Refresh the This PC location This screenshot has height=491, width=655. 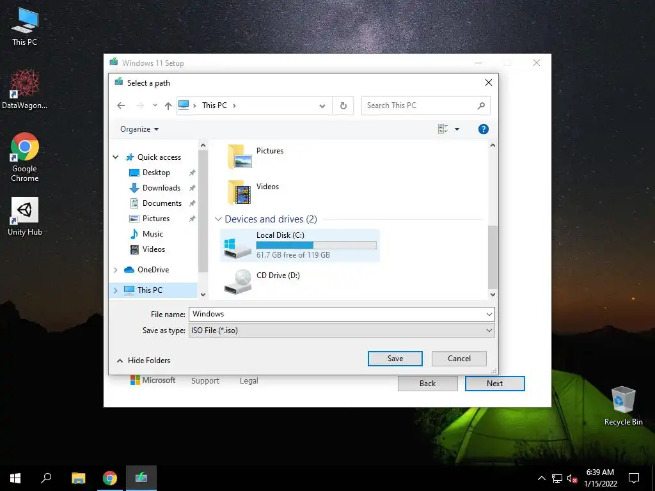[x=343, y=105]
